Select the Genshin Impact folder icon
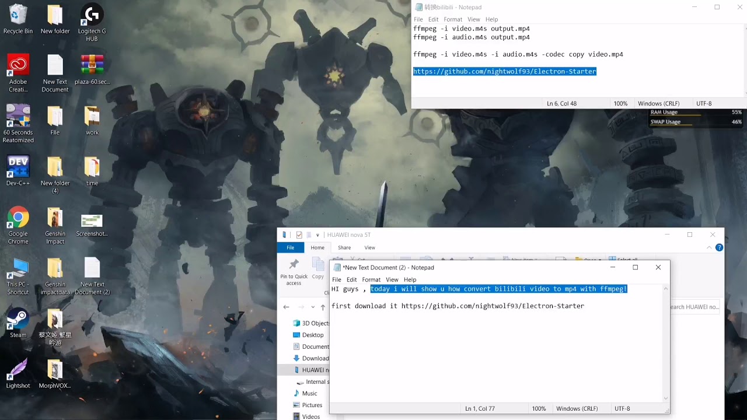Image resolution: width=747 pixels, height=420 pixels. pyautogui.click(x=55, y=226)
